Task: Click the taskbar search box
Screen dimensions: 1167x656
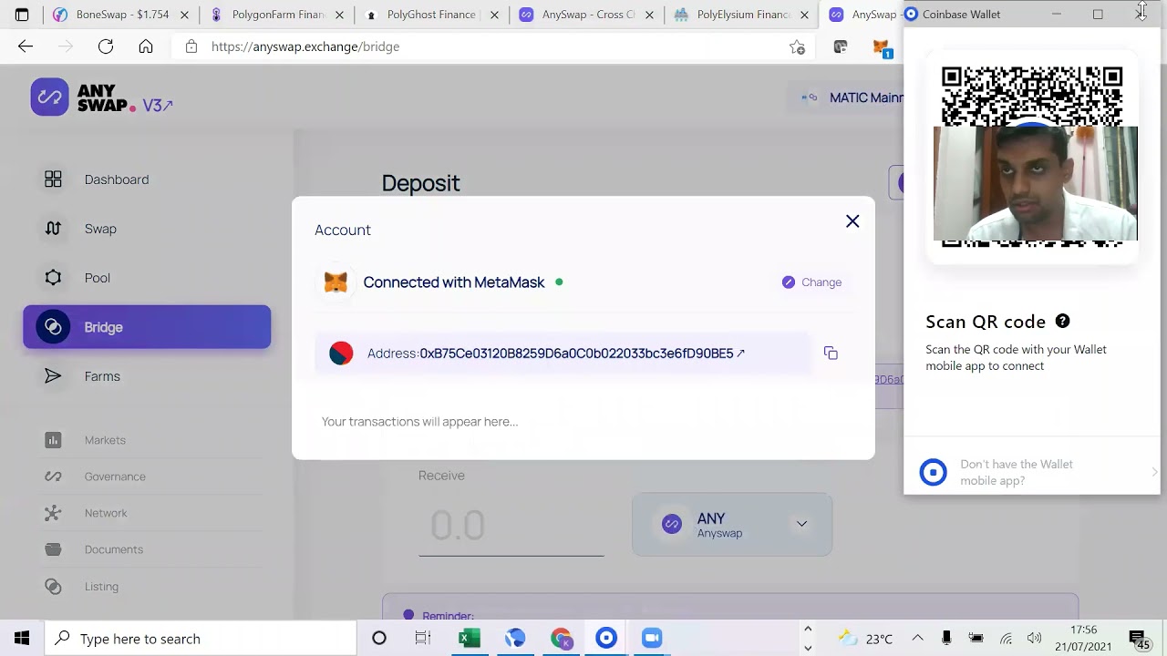Action: (x=201, y=639)
